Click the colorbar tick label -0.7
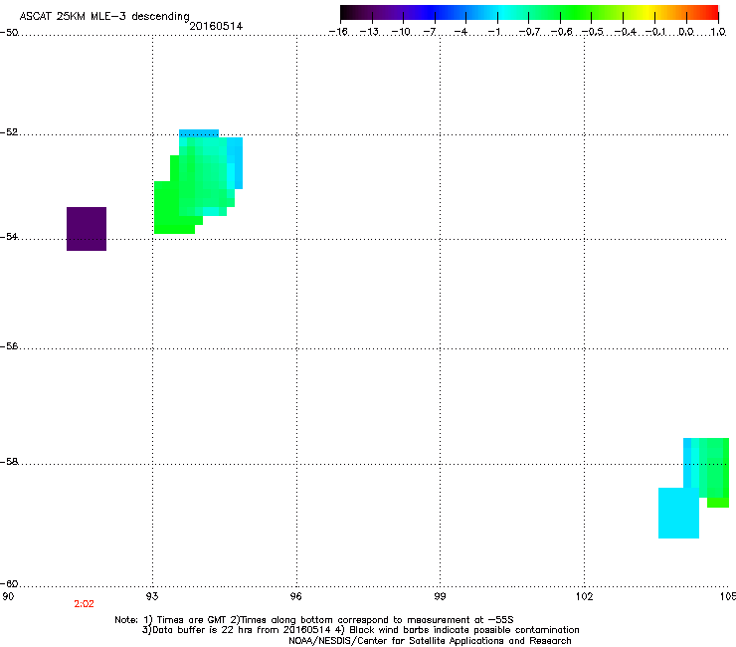Viewport: 736px width, 647px height. tap(529, 32)
